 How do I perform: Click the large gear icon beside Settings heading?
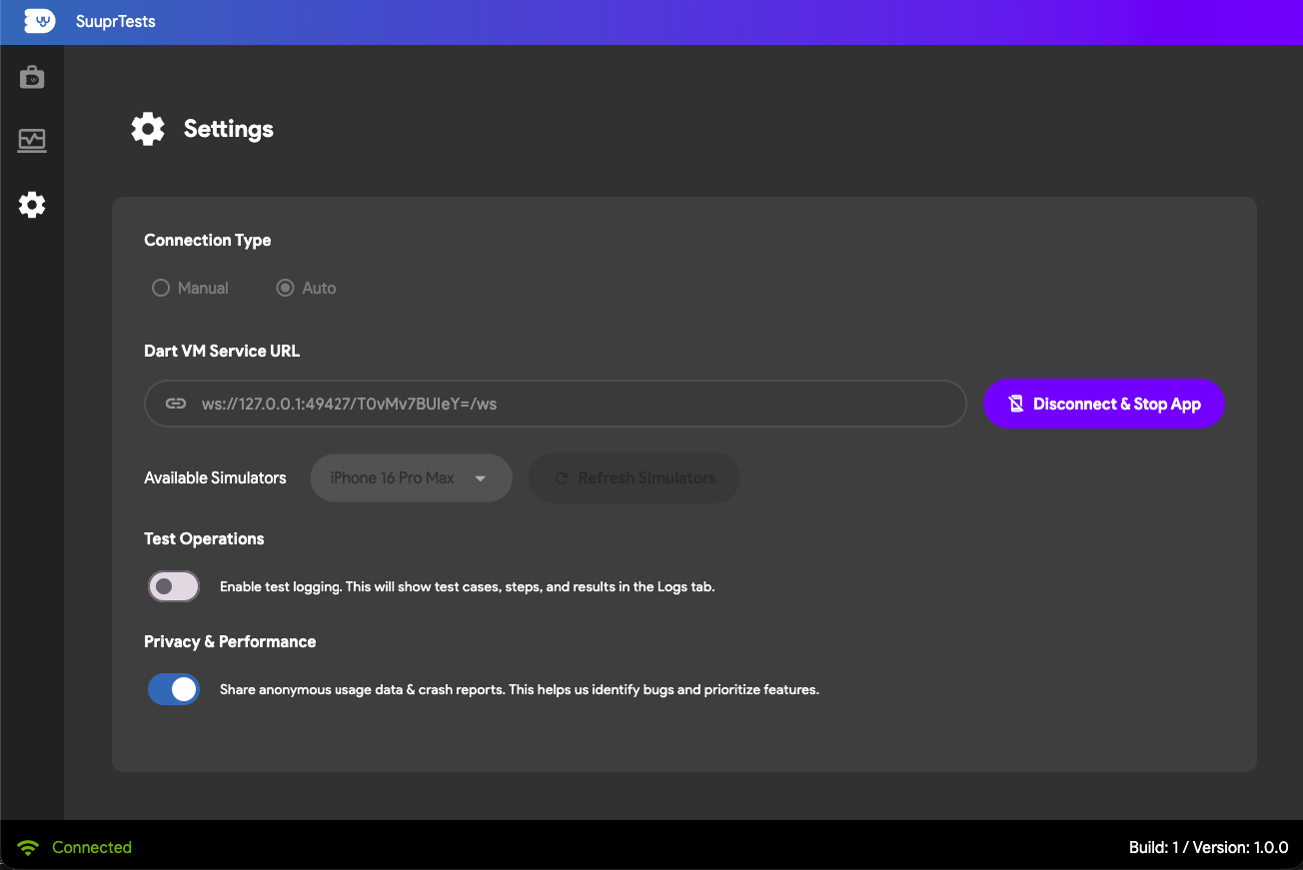coord(148,129)
